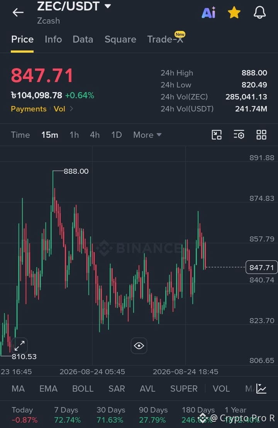This screenshot has width=278, height=428.
Task: Go back using the left arrow
Action: (18, 12)
